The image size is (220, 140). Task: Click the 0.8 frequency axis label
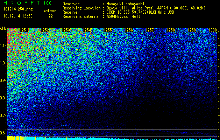click(x=3, y=98)
